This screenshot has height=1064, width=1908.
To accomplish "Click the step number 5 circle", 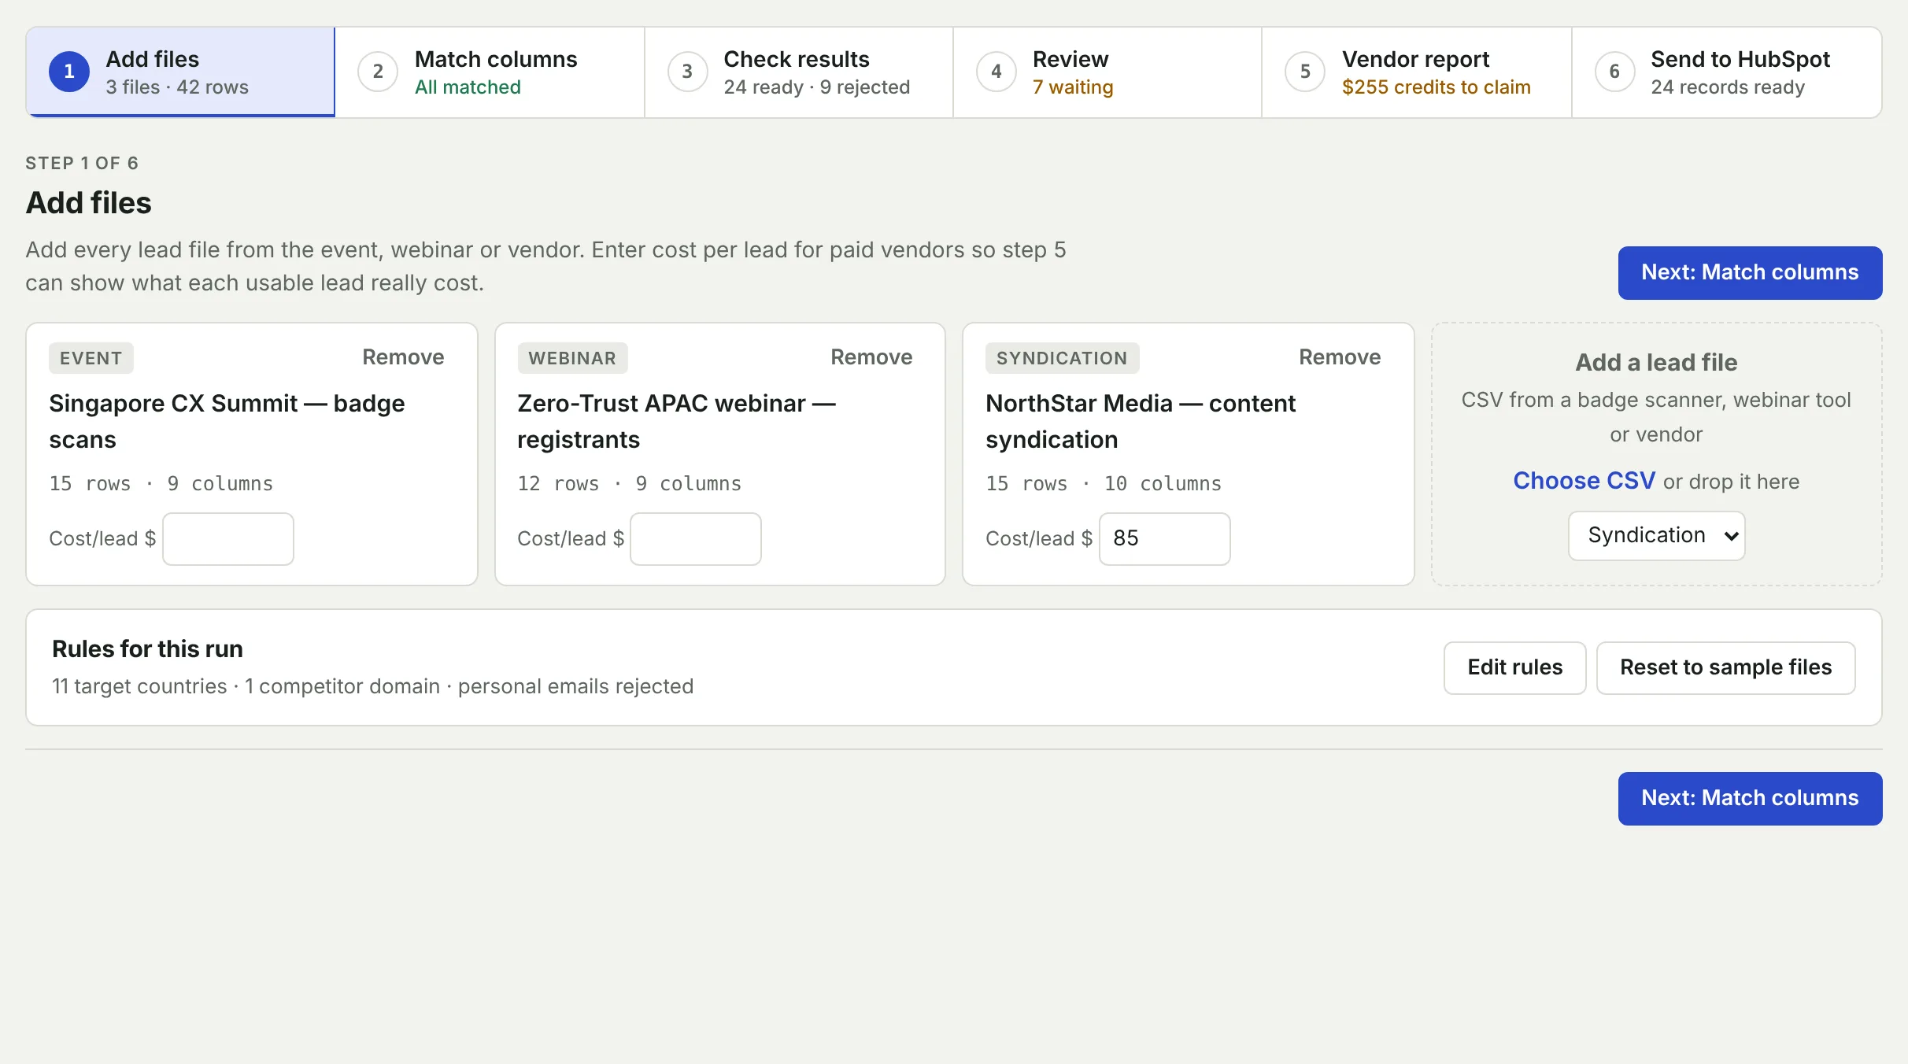I will click(1305, 72).
